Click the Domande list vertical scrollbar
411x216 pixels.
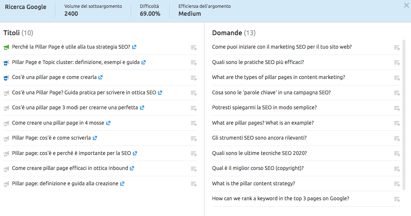click(404, 112)
